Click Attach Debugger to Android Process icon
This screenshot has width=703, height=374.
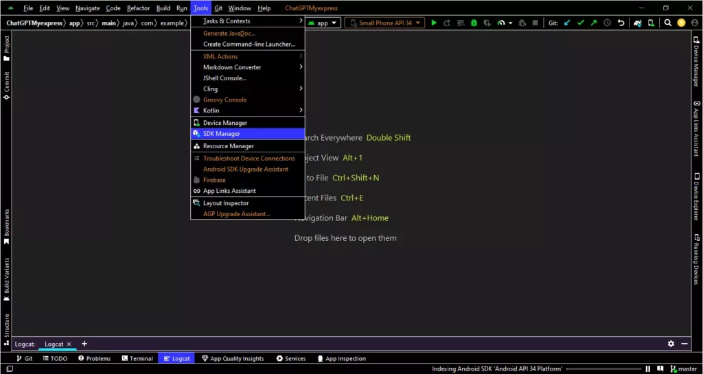point(522,23)
